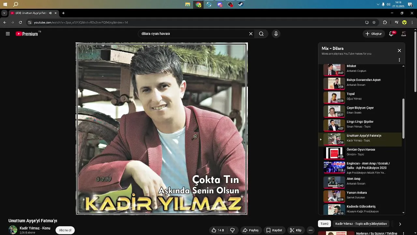The image size is (417, 235).
Task: Open YouTube notifications bell
Action: [x=392, y=34]
